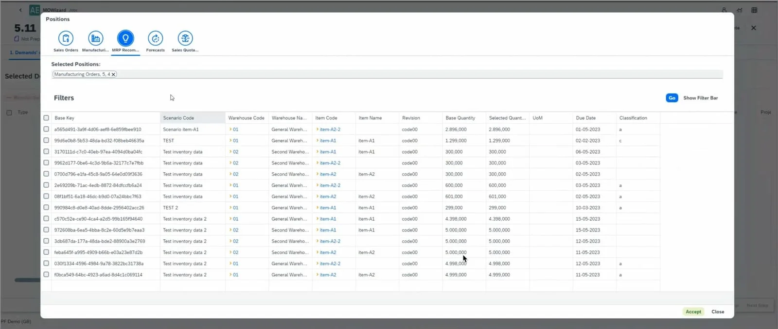
Task: Open the Forecasts positions icon
Action: tap(155, 38)
